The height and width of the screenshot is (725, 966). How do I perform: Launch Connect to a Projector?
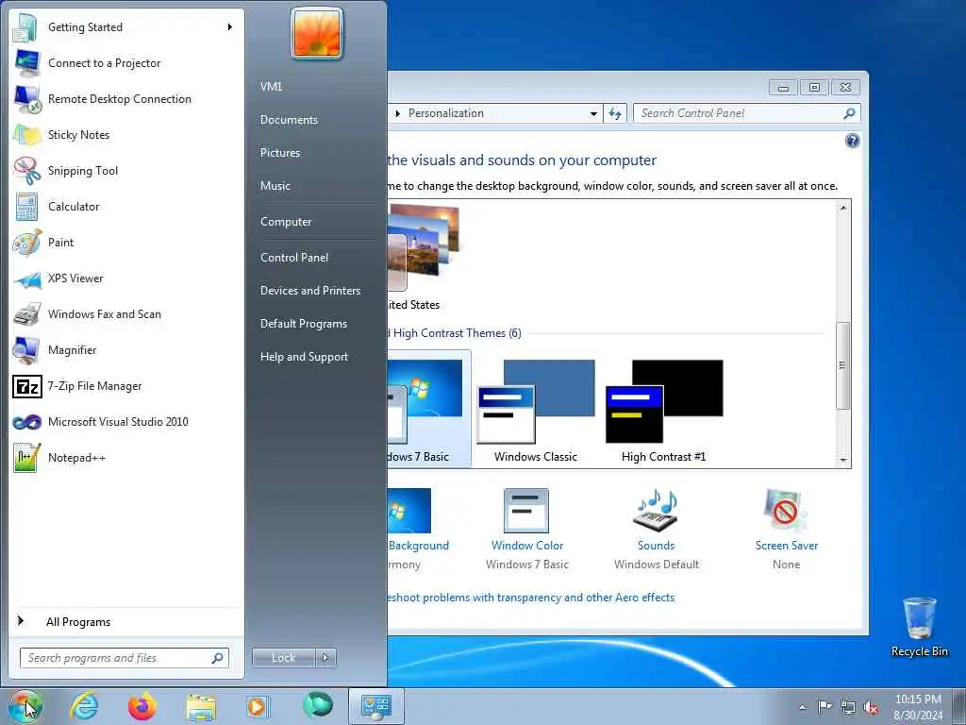pyautogui.click(x=125, y=63)
